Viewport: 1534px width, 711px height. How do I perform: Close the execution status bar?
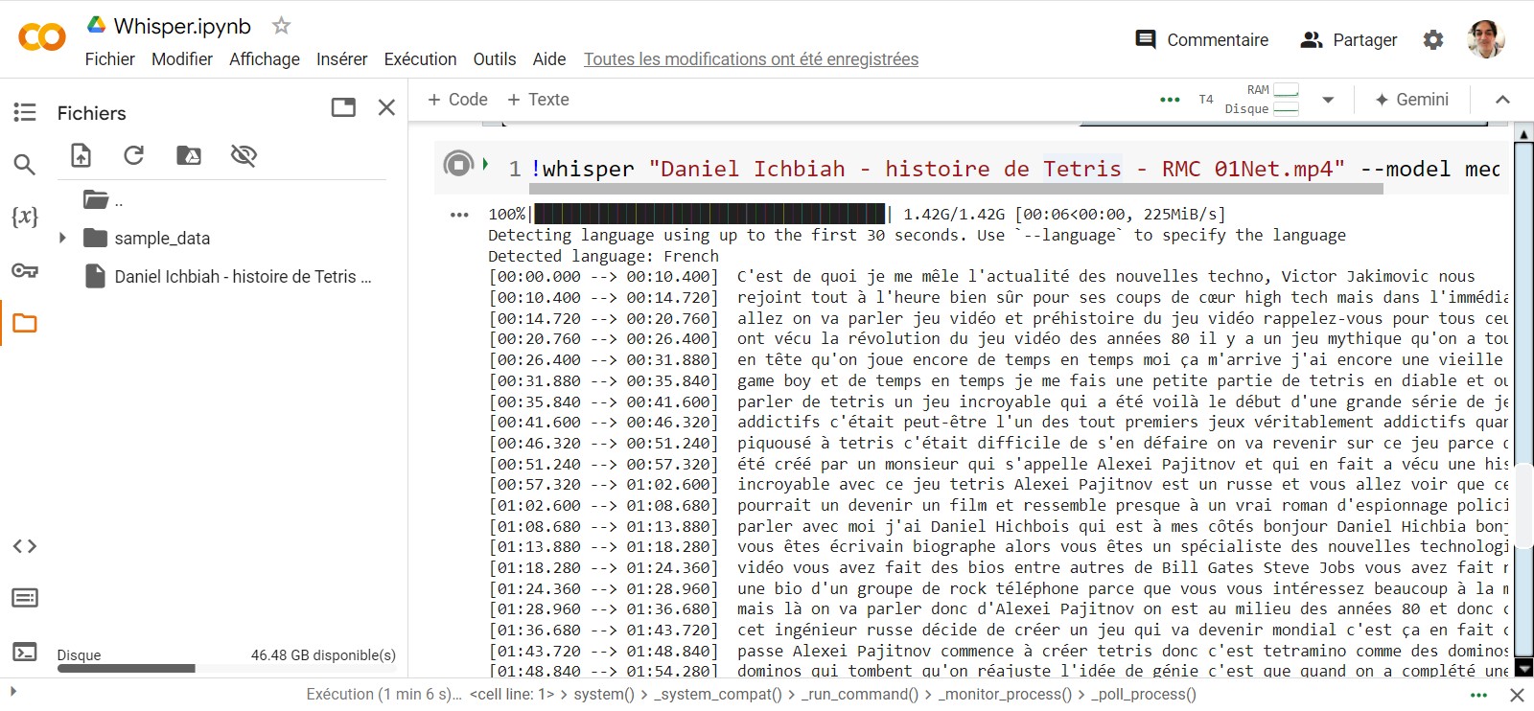point(1517,695)
